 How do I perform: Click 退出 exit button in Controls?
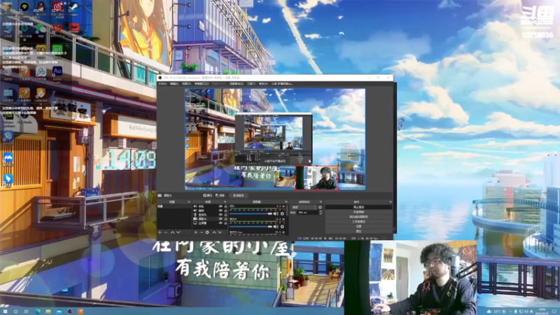pos(358,231)
